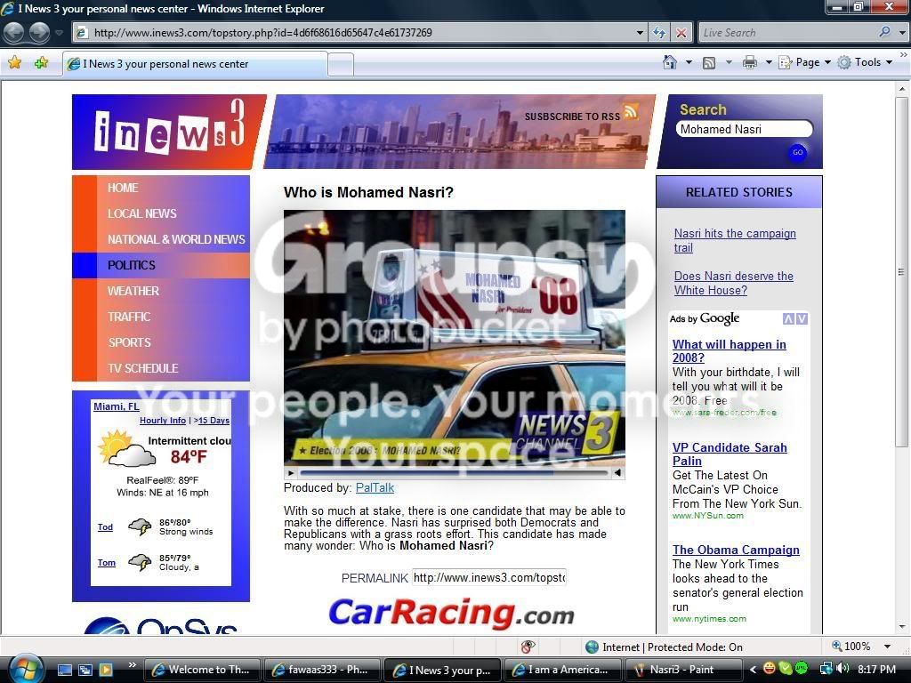Select POLITICS in navigation menu
The width and height of the screenshot is (911, 683).
coord(132,265)
